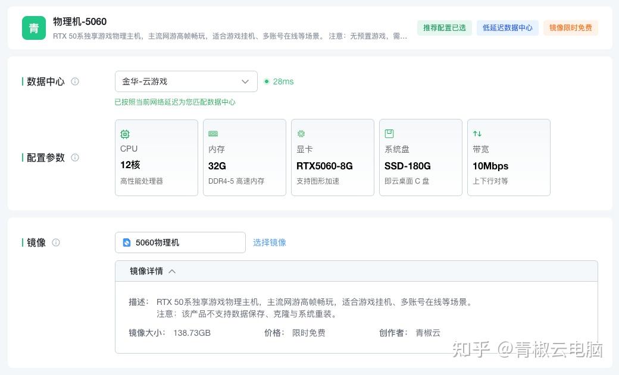Click the green latency status dot

point(267,81)
